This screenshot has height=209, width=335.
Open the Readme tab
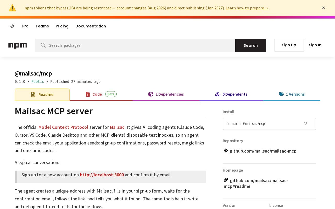42,95
